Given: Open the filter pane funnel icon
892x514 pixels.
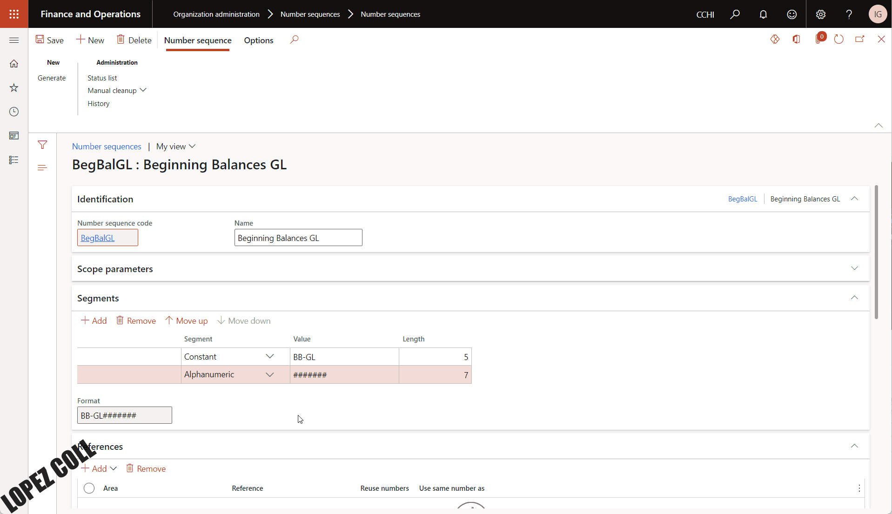Looking at the screenshot, I should tap(42, 145).
